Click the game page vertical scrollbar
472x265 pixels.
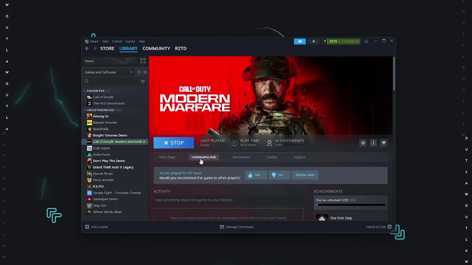(x=394, y=74)
